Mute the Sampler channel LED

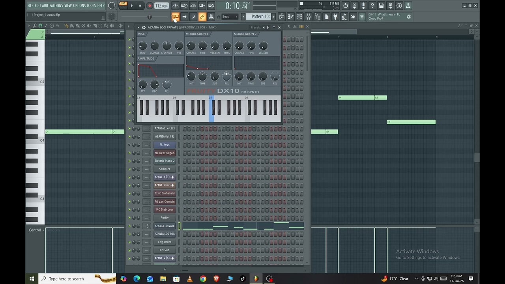tap(129, 169)
